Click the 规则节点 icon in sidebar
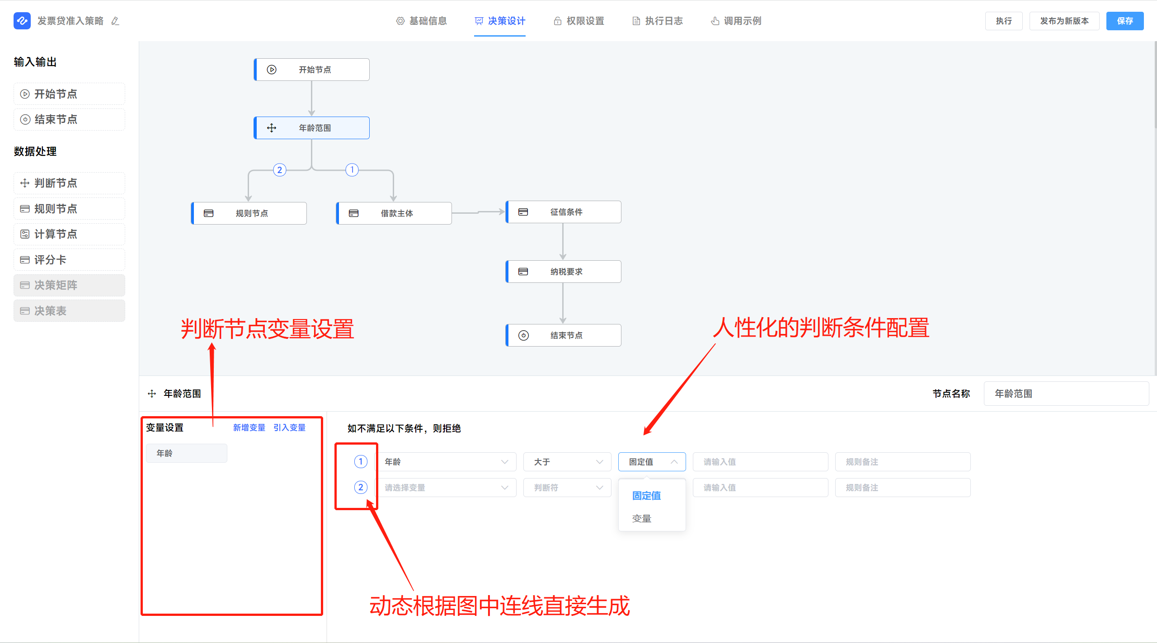Screen dimensions: 1157x643 pos(24,209)
